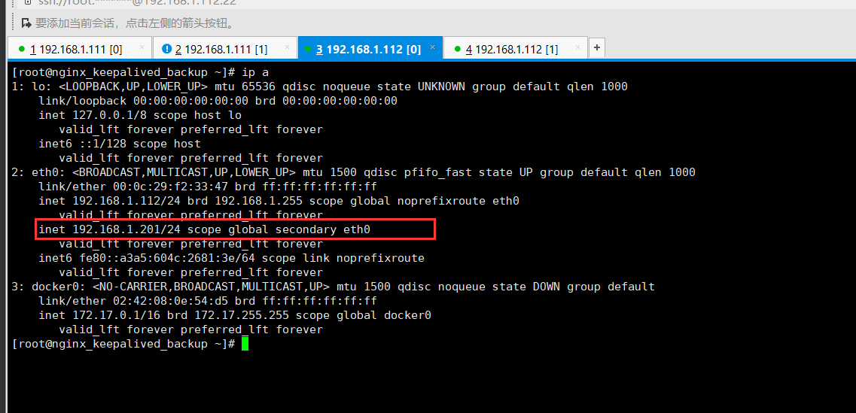
Task: Click the '1: lo:' loopback interface line
Action: [319, 87]
